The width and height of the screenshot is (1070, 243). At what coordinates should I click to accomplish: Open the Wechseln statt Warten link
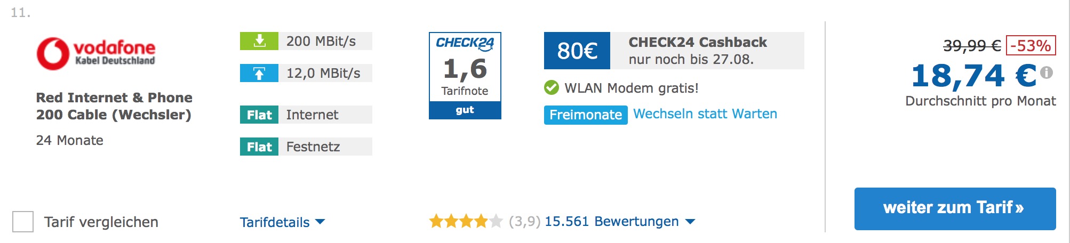point(705,114)
